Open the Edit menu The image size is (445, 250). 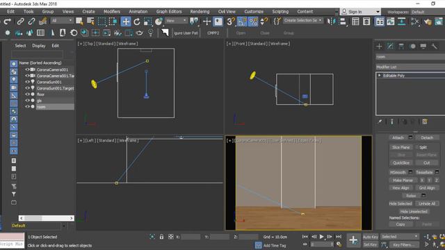11,11
